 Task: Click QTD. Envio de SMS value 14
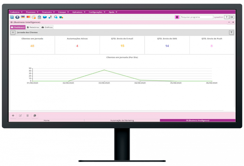point(167,46)
